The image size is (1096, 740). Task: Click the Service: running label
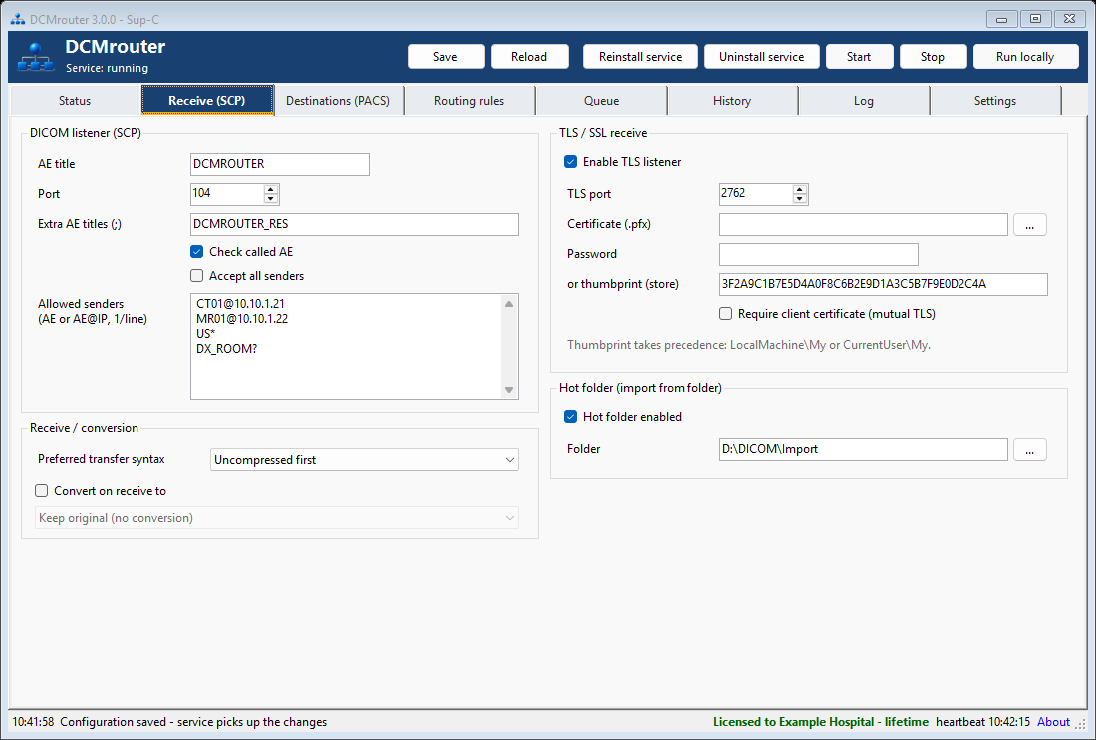point(107,68)
